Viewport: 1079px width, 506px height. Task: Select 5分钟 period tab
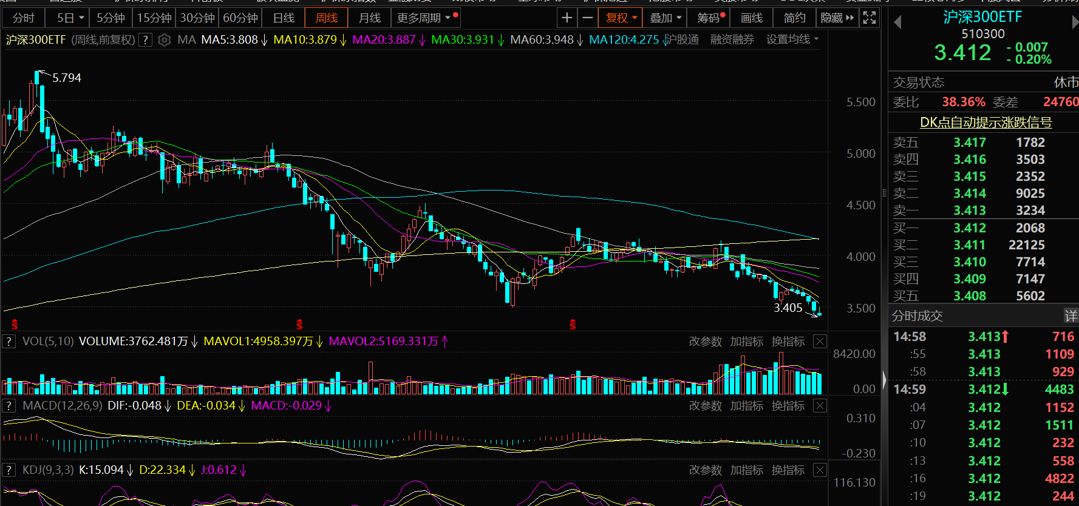click(x=111, y=18)
